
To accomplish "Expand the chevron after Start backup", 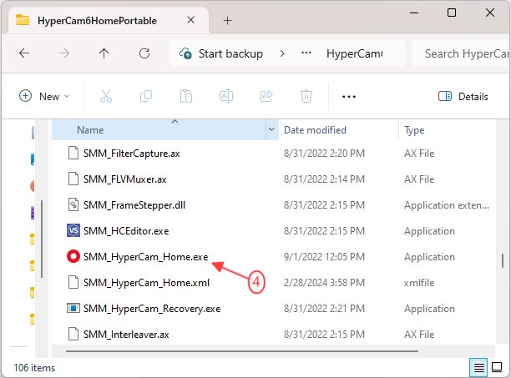I will click(x=282, y=53).
